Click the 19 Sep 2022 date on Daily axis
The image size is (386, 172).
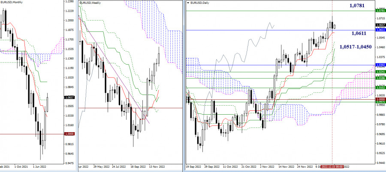coord(193,166)
